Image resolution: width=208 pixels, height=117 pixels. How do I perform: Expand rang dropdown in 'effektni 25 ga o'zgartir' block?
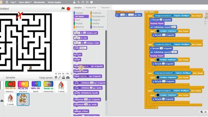[x=80, y=83]
